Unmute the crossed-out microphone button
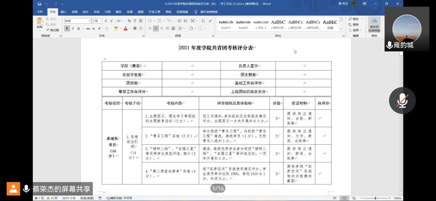The width and height of the screenshot is (436, 201). (x=402, y=100)
